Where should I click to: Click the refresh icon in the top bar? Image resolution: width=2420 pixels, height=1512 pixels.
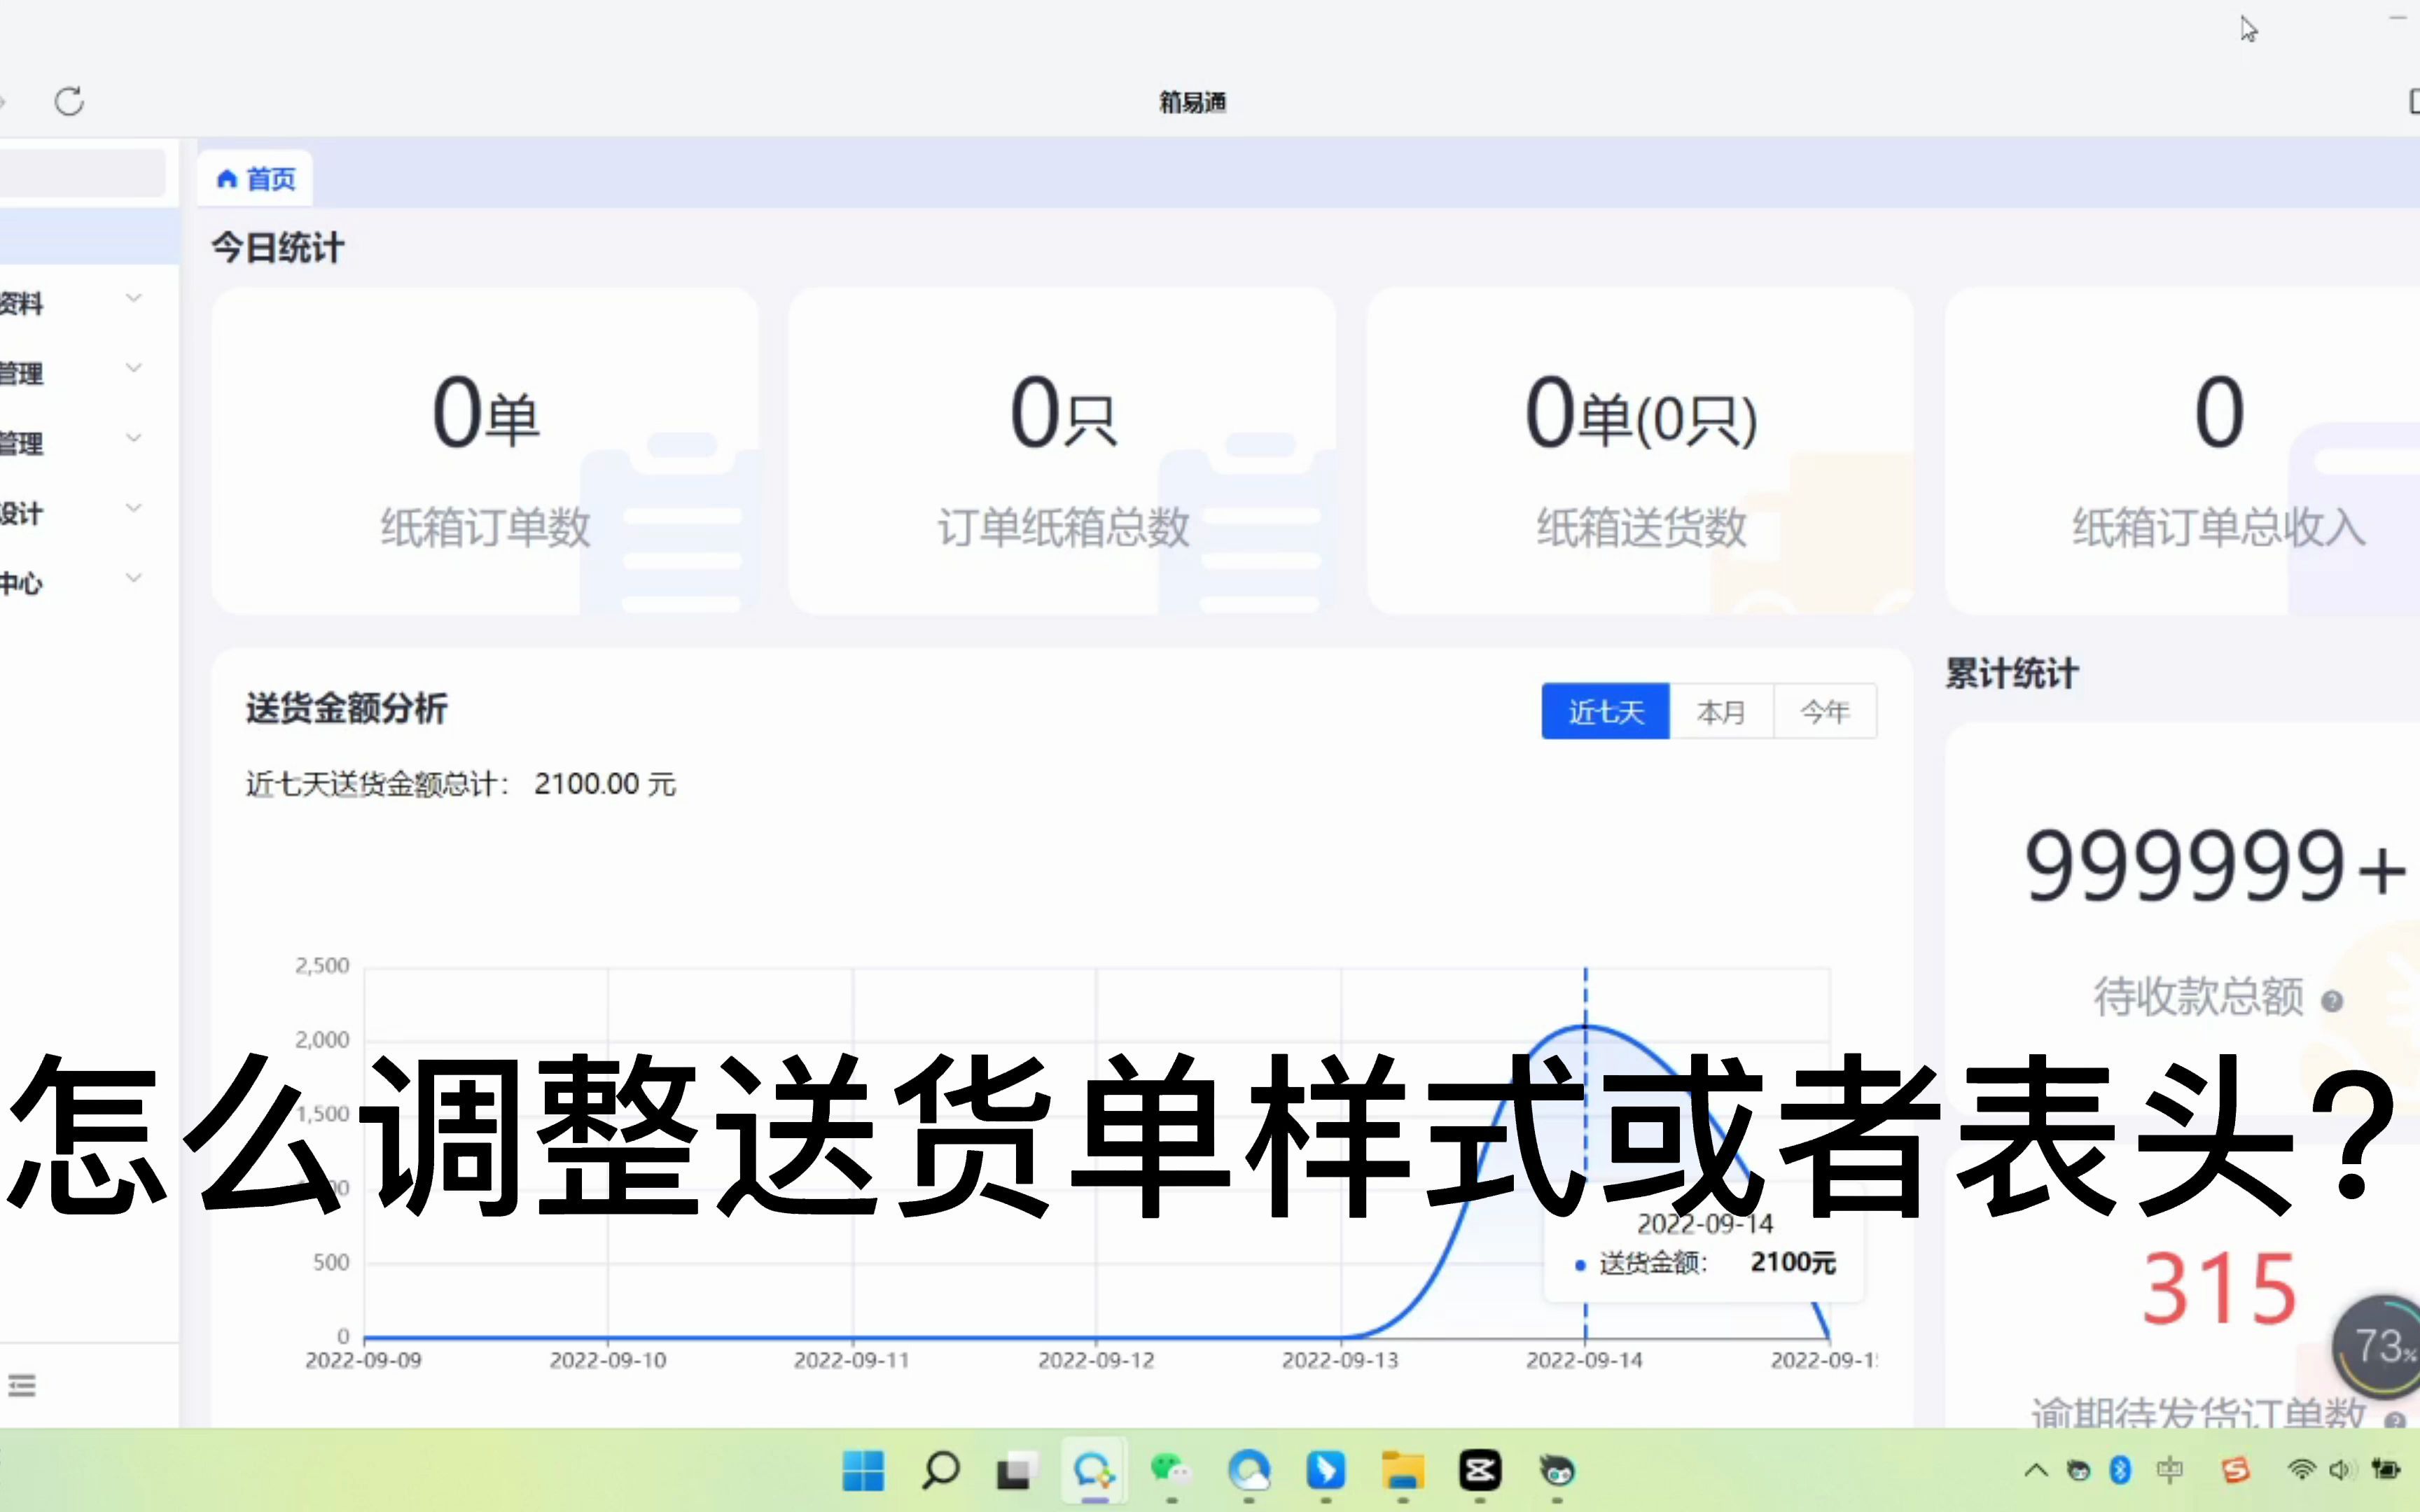[69, 101]
